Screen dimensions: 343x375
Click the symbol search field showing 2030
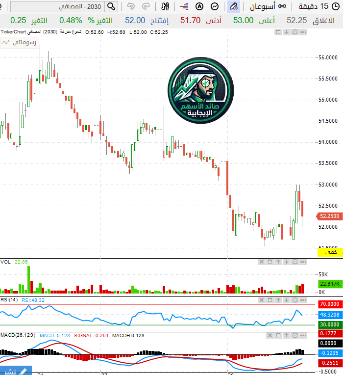[x=57, y=6]
